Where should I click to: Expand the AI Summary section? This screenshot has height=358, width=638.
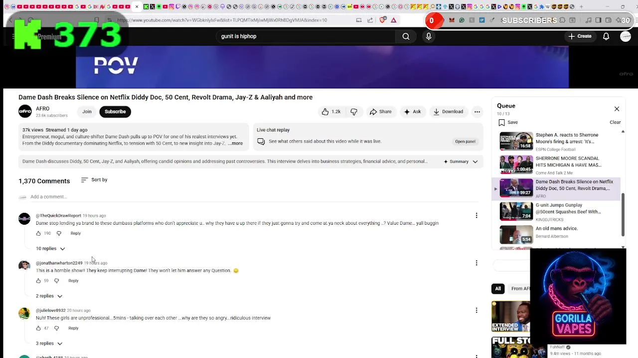click(461, 162)
